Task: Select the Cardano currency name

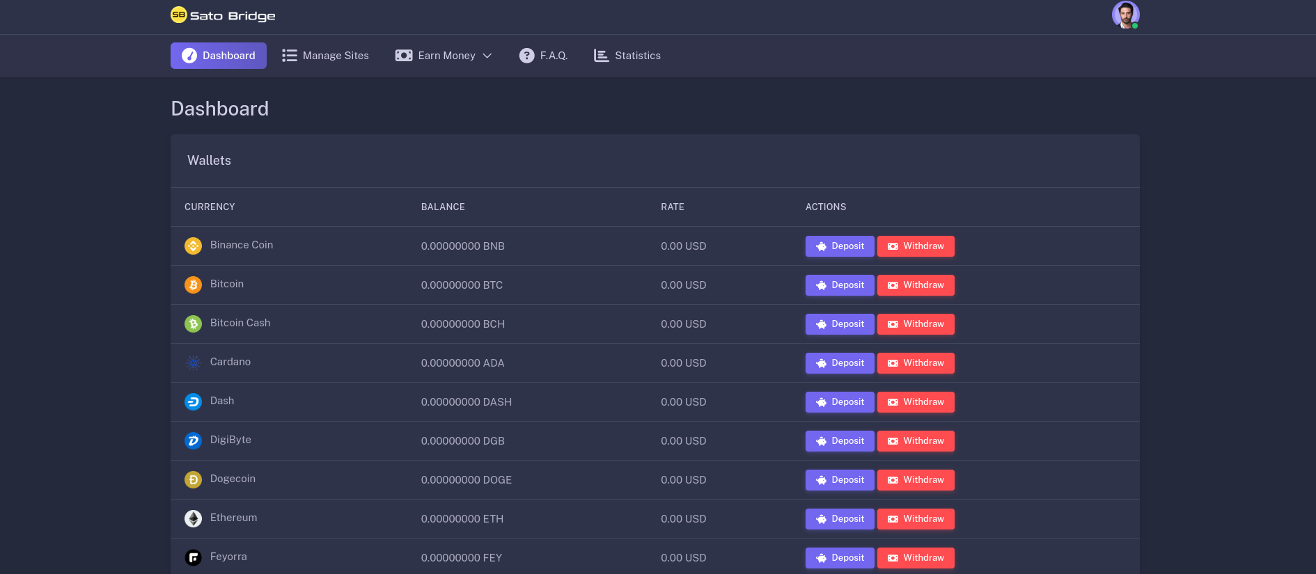Action: (x=230, y=362)
